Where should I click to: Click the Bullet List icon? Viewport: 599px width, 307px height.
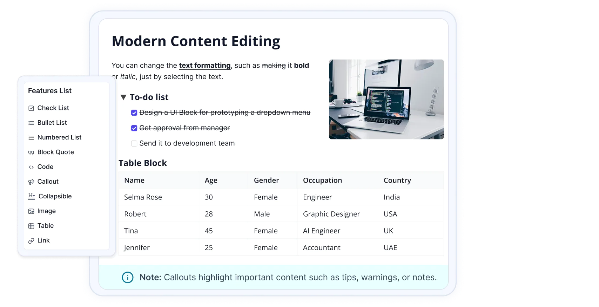tap(31, 123)
